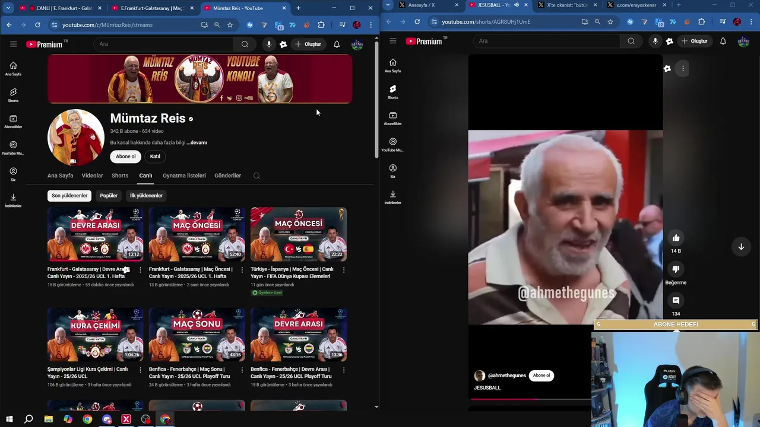Click Katıl button on channel page

tap(155, 157)
